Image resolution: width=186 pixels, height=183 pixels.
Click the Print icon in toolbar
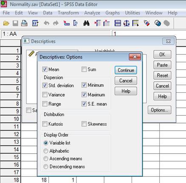tap(24, 23)
